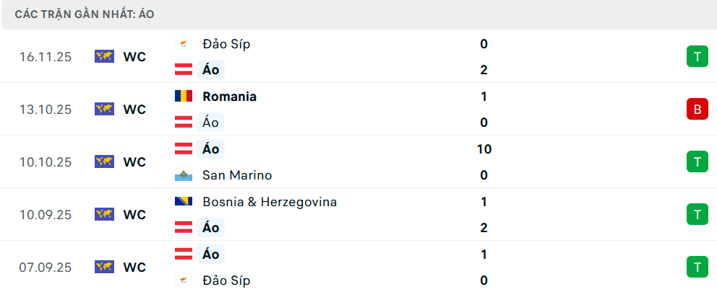Click the Cyprus flag in the 16.11.25 match
The width and height of the screenshot is (717, 292).
tap(184, 44)
